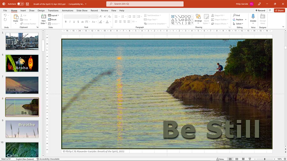Select the Text Box shape in the shapes gallery

point(173,17)
